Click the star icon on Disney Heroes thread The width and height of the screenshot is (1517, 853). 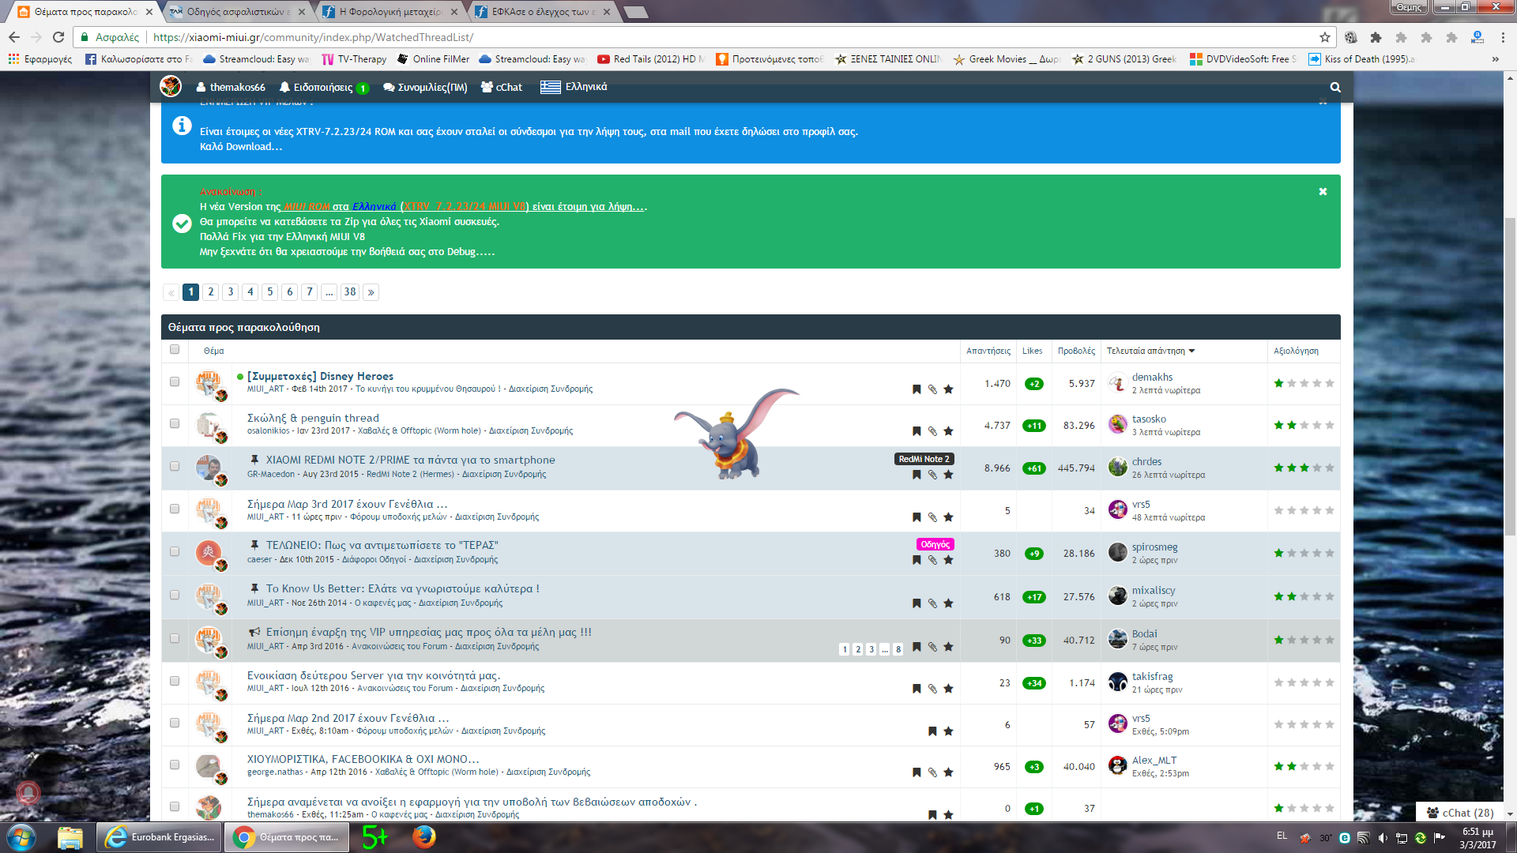tap(948, 389)
